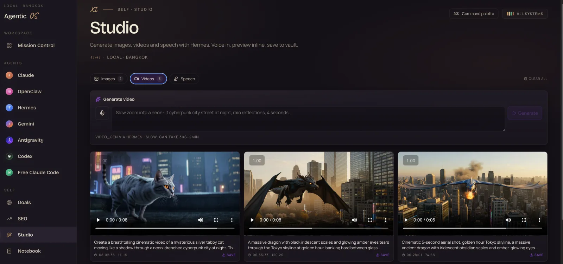Viewport: 563px width, 264px height.
Task: Select Studio in the sidebar
Action: click(38, 235)
